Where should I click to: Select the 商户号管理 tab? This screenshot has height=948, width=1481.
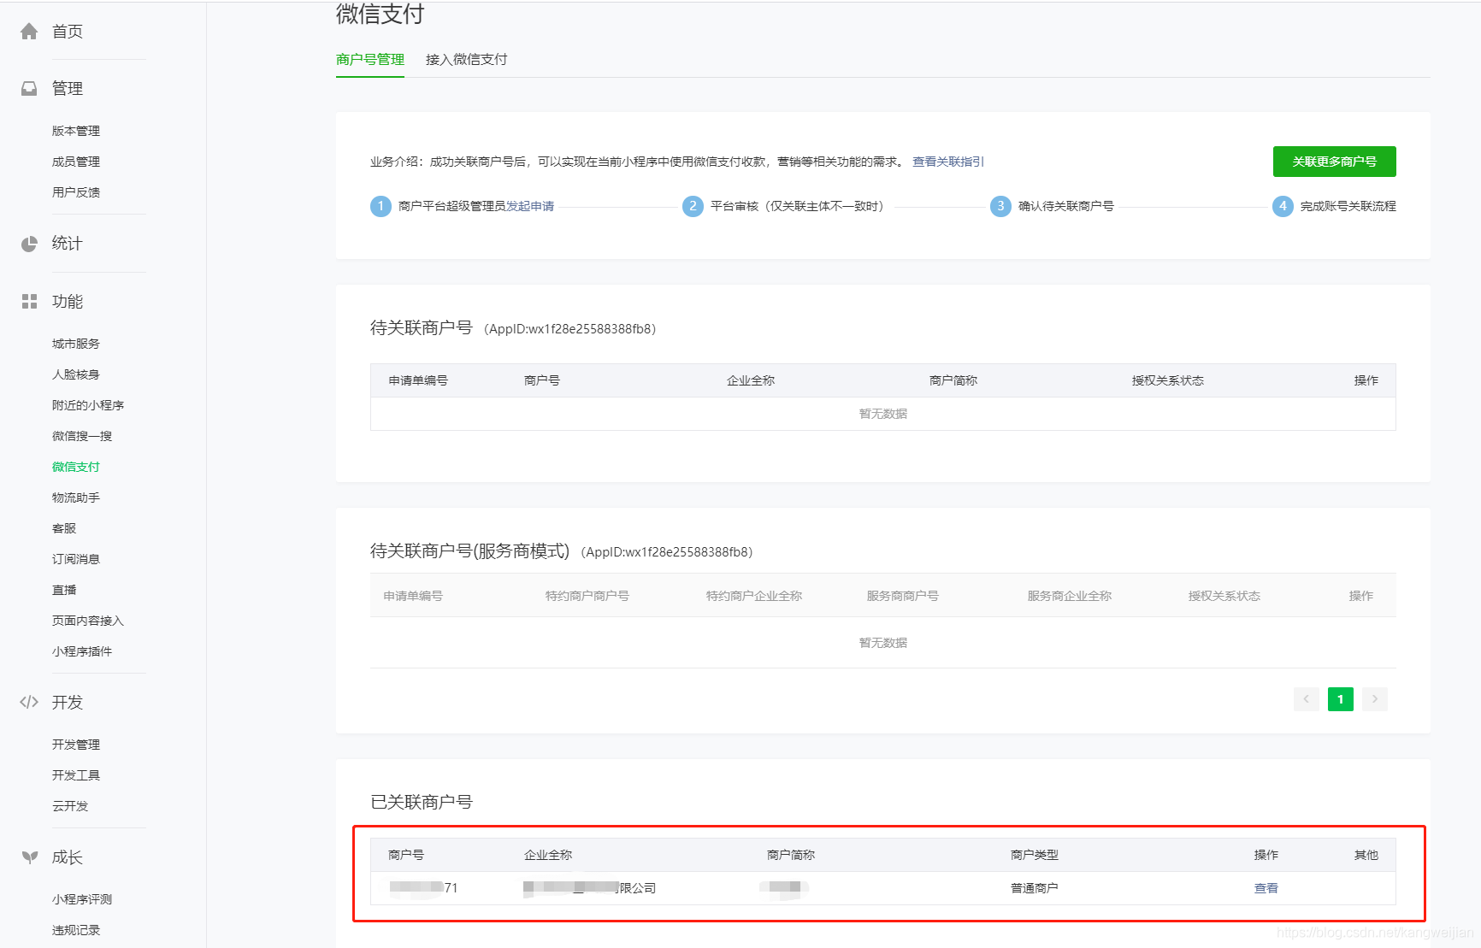(369, 59)
